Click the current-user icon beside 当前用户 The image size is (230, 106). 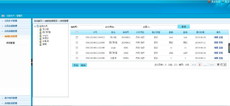point(3,15)
